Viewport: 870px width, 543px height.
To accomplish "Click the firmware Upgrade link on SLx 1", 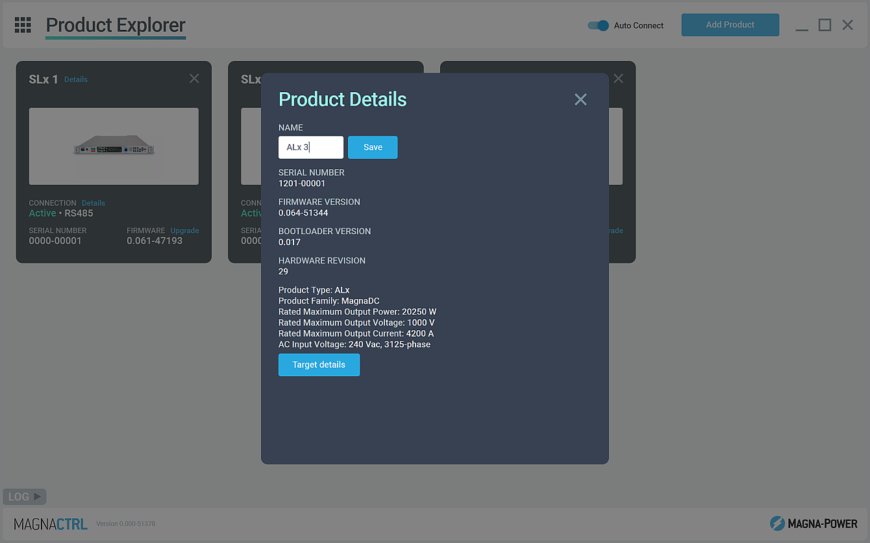I will 184,230.
